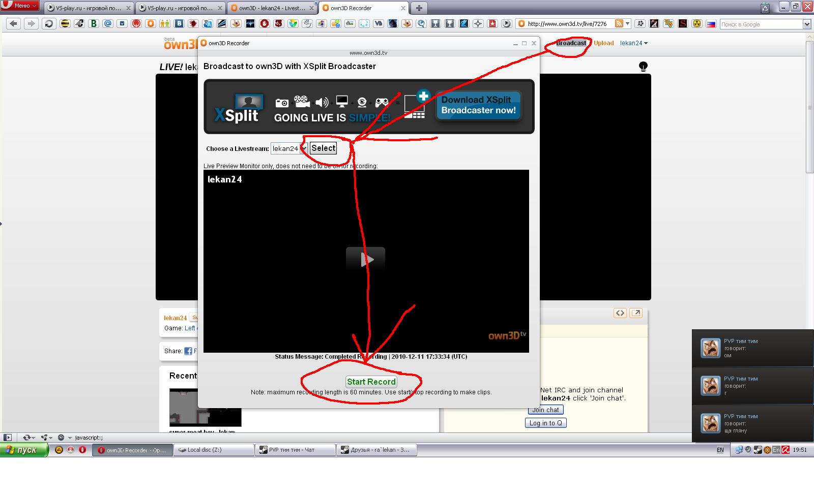Play the live preview monitor video

(366, 260)
